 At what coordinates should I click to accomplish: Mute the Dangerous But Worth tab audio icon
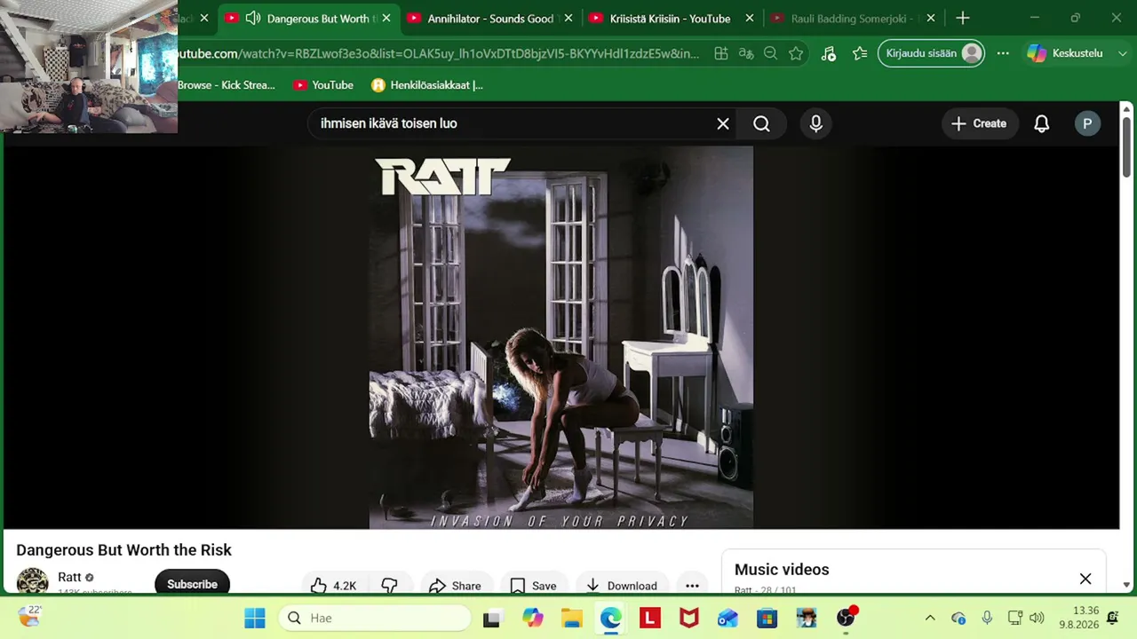pyautogui.click(x=253, y=18)
